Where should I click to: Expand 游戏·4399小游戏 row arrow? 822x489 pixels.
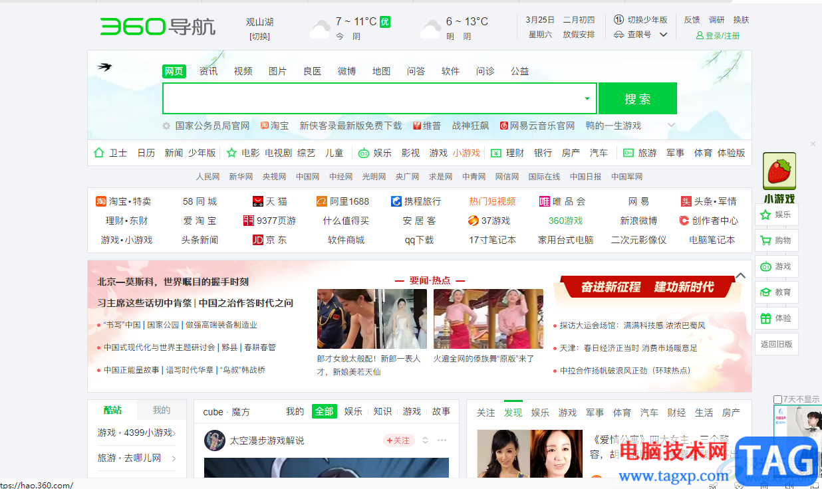click(x=174, y=433)
